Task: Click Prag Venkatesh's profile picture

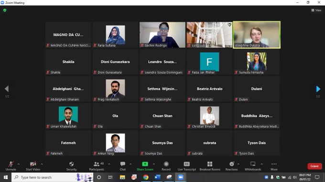Action: tap(116, 89)
